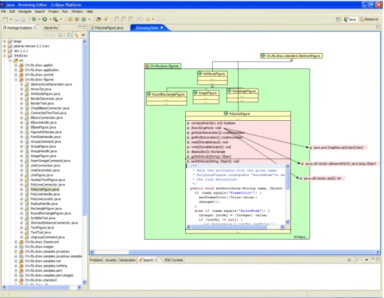
Task: Click the CH.ifa.draw.figures package icon in diagram
Action: tap(147, 66)
